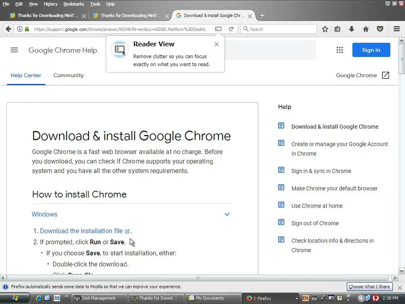
Task: Click the green padlock security icon
Action: coord(27,29)
